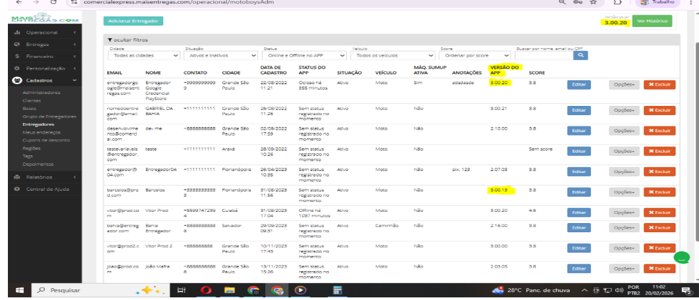Screen dimensions: 699x300
Task: Click the version cell 3.00.21
Action: click(498, 109)
